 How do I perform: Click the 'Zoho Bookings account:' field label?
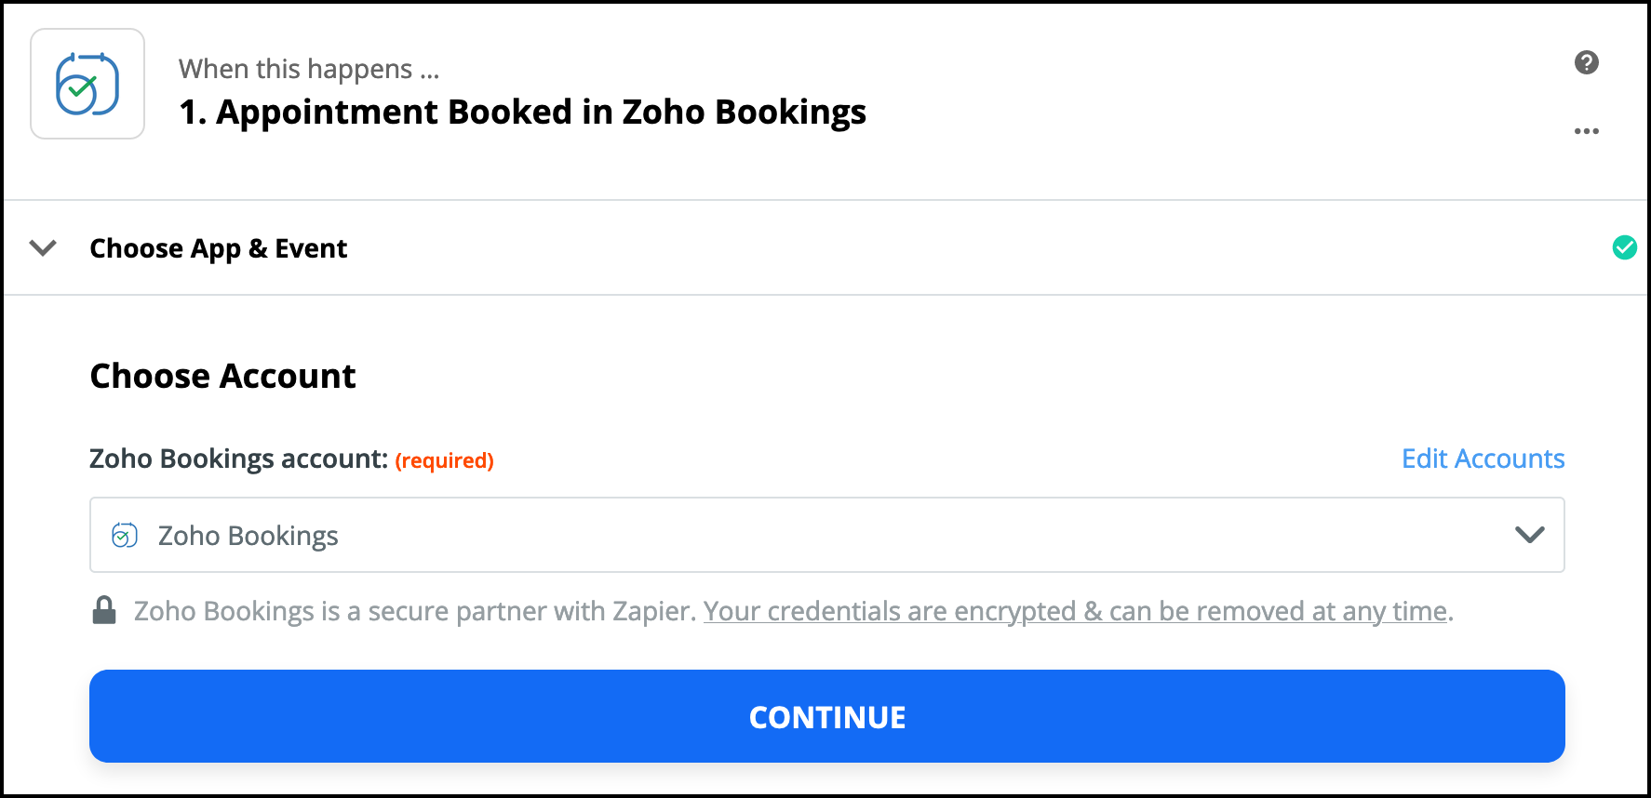(x=238, y=459)
